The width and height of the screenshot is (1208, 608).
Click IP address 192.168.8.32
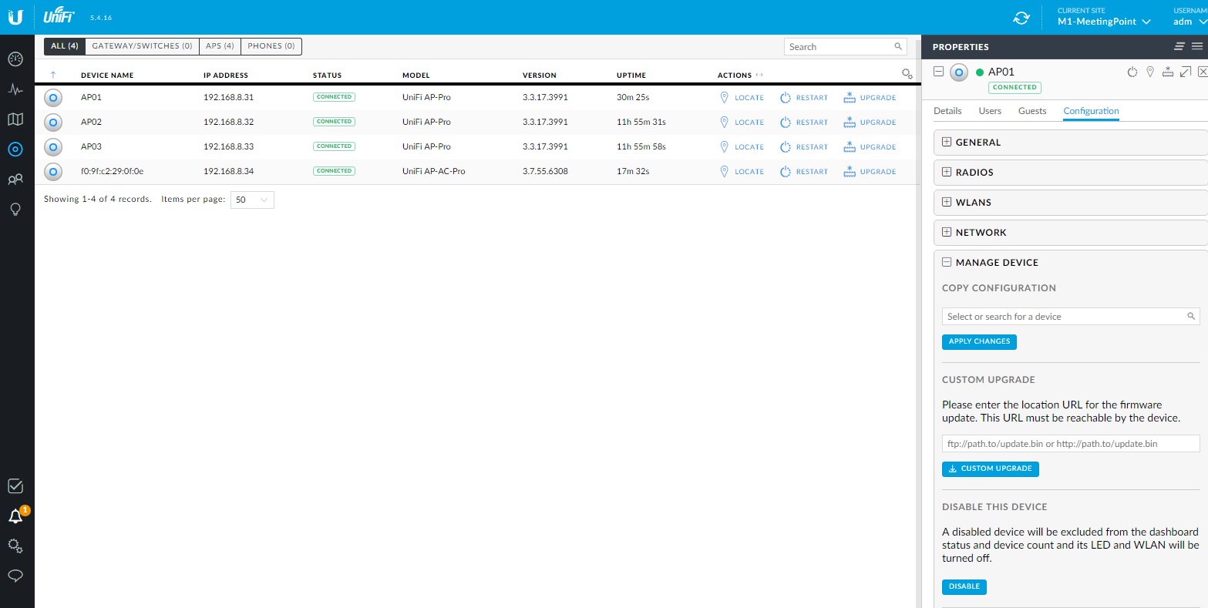228,123
